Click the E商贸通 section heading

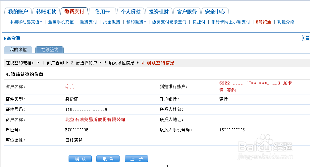tap(12, 38)
